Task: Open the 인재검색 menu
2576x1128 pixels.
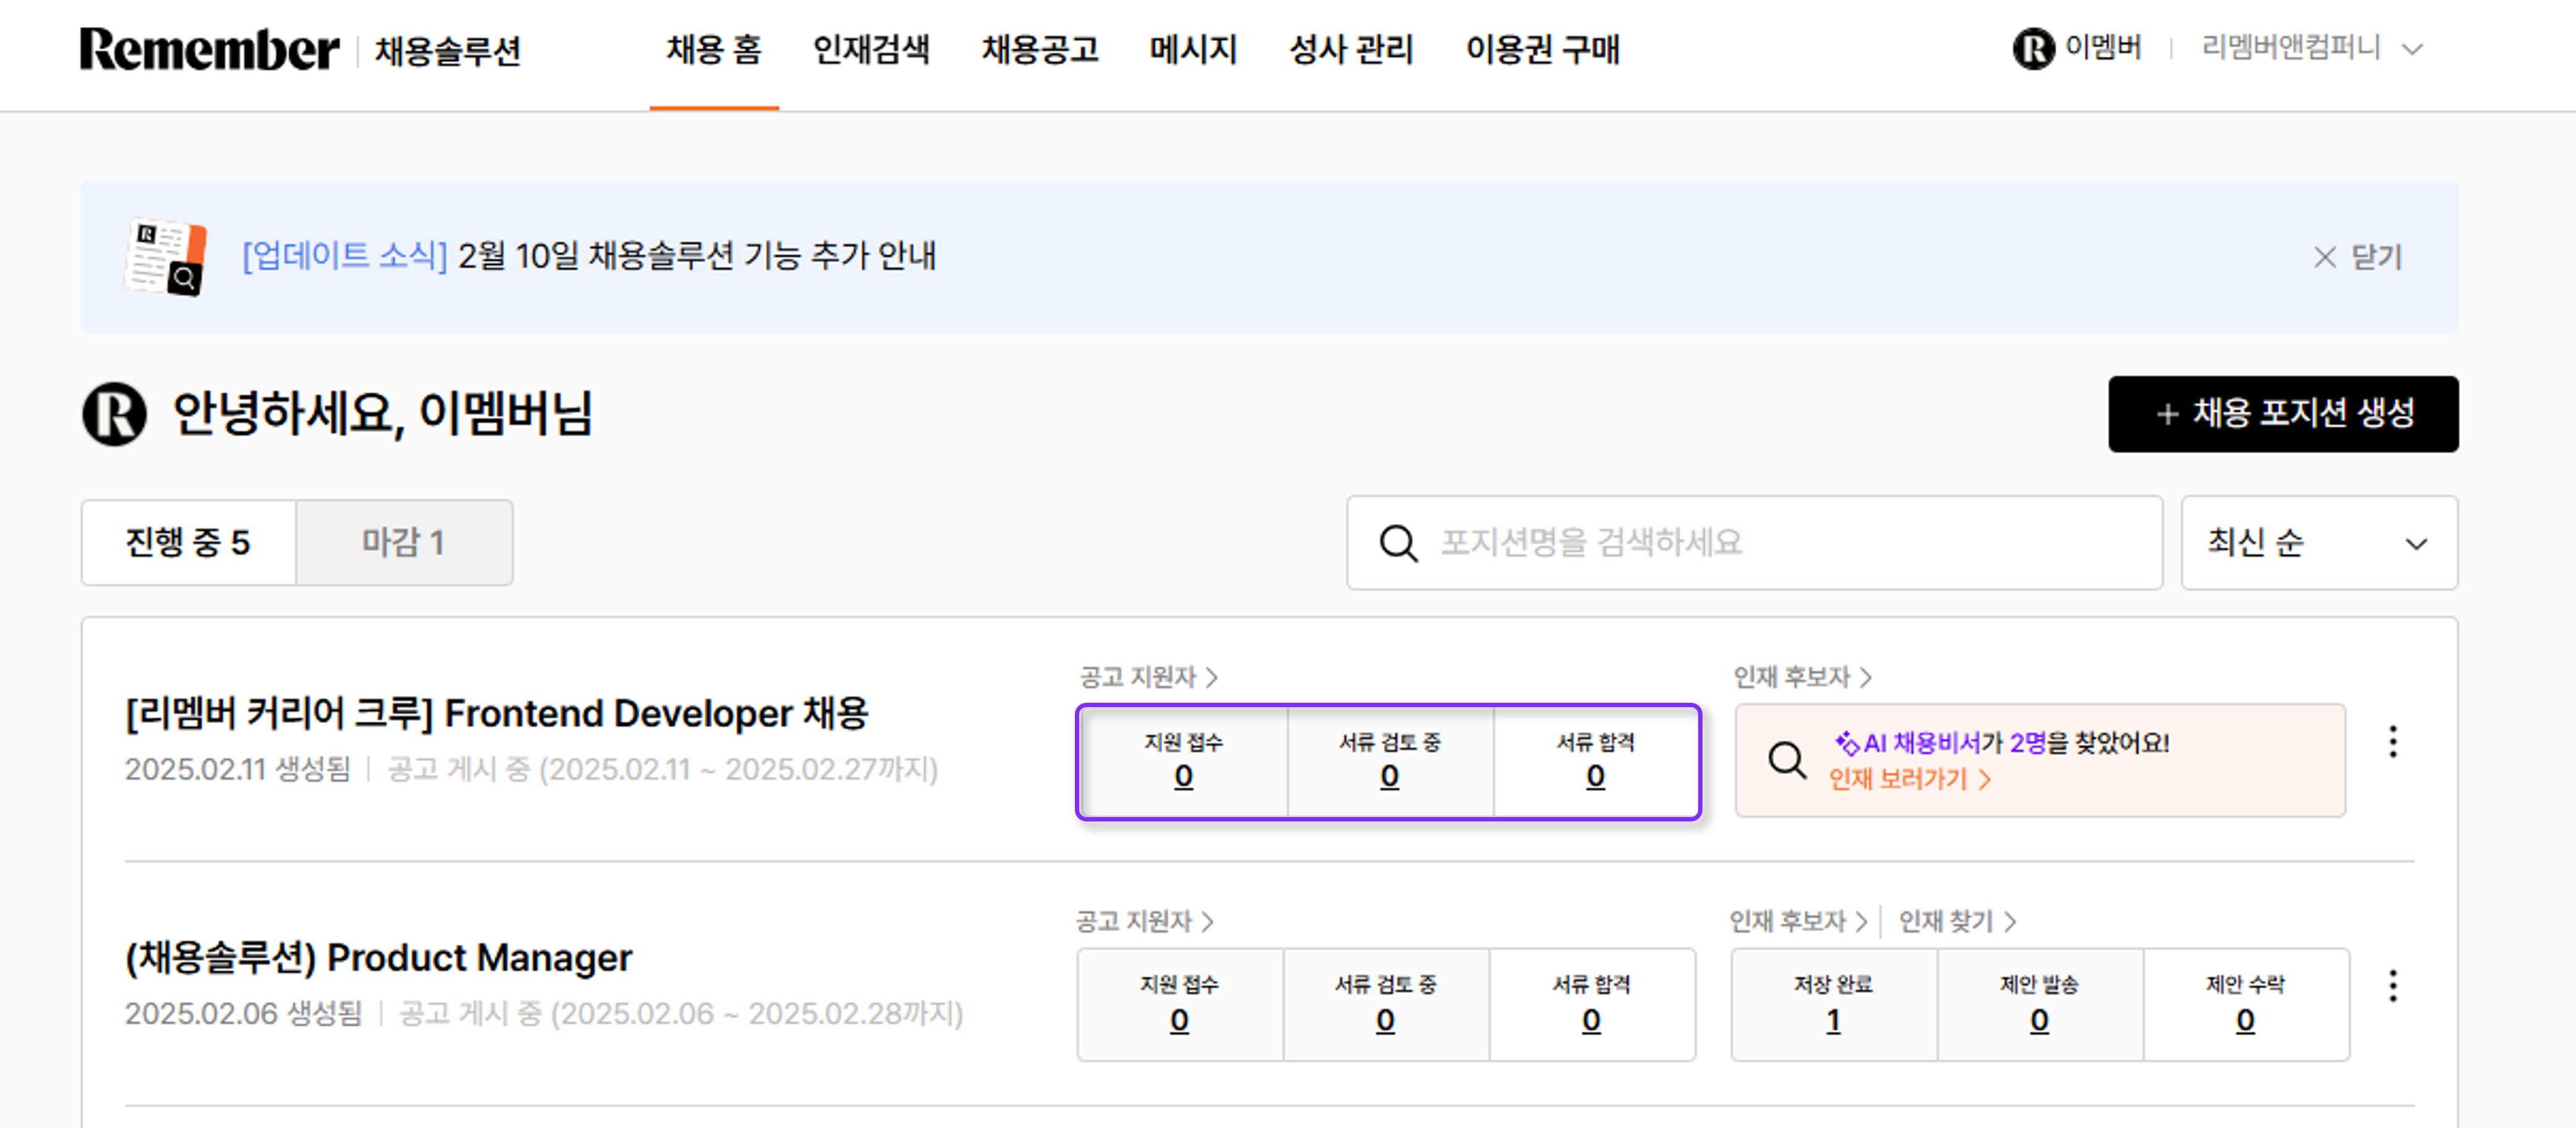Action: tap(871, 49)
